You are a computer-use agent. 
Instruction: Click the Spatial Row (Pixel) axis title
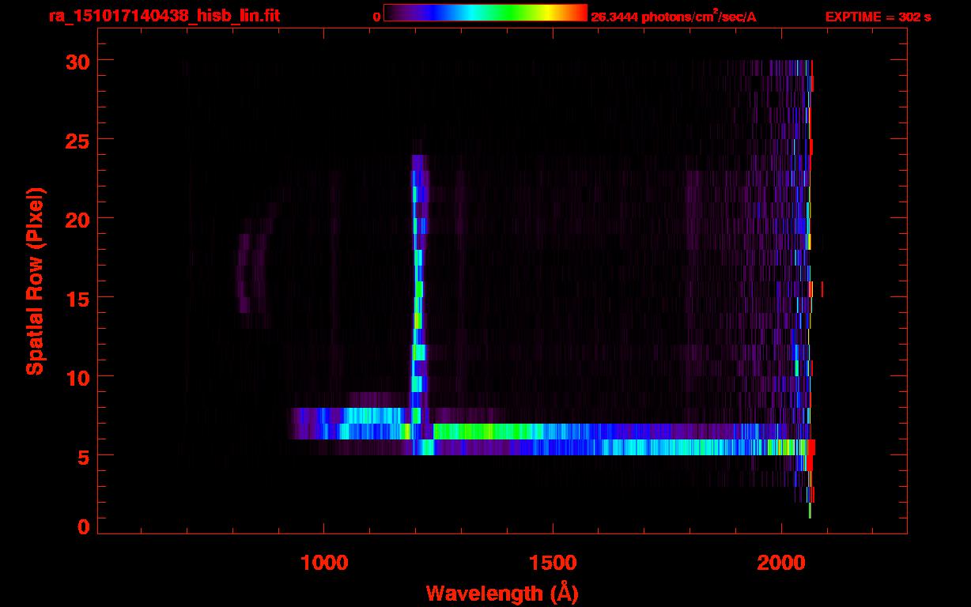35,281
